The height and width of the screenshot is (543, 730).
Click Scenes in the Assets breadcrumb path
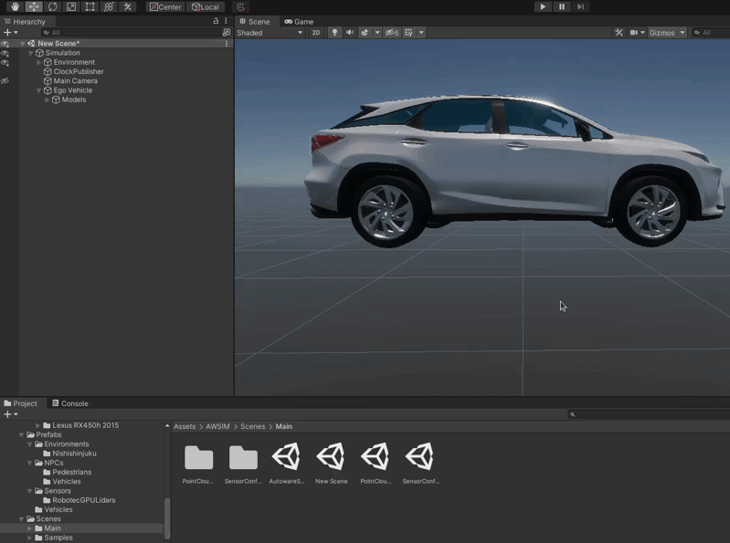[x=252, y=426]
